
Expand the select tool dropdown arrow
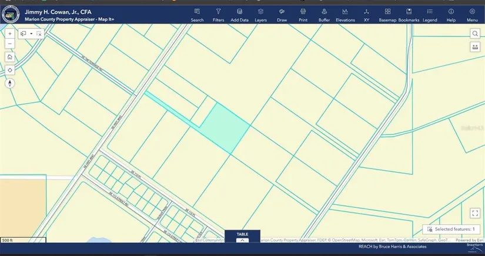[x=31, y=34]
